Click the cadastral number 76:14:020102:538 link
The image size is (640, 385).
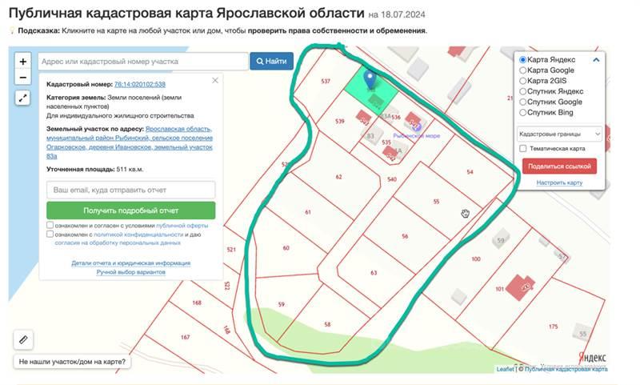(140, 84)
